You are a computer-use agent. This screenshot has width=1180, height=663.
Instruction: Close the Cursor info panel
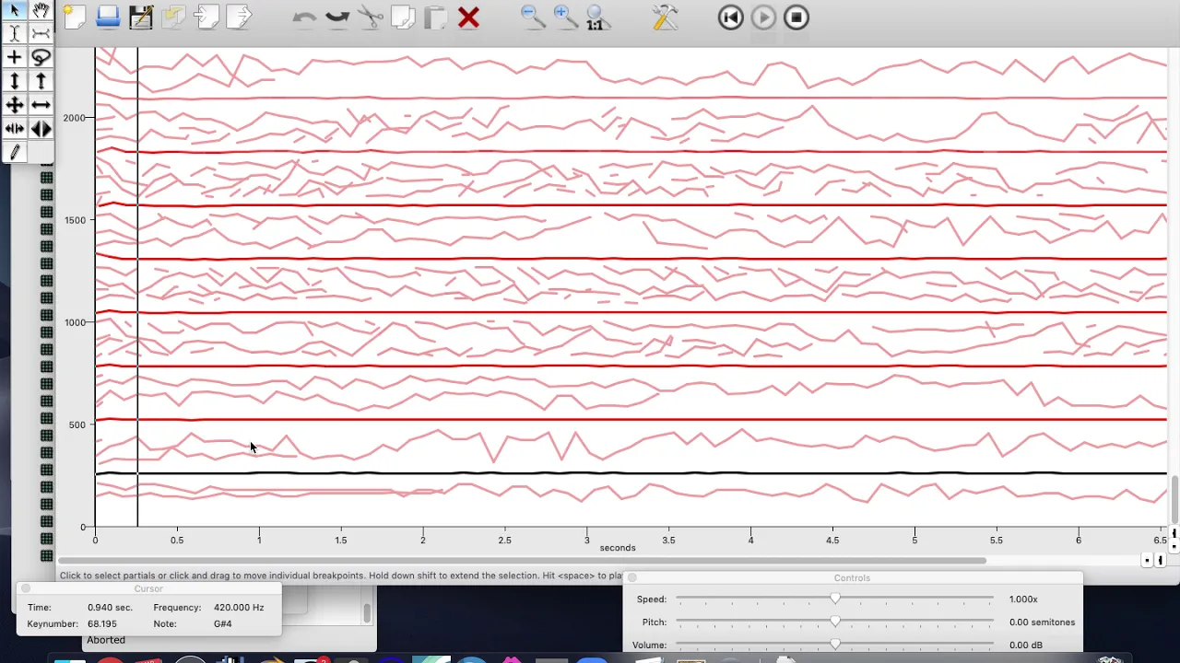point(26,588)
